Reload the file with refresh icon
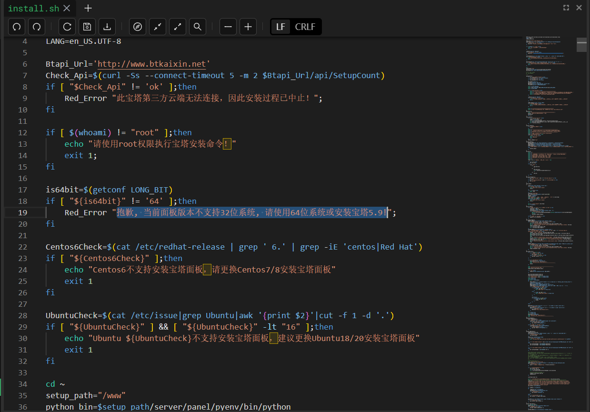Screen dimensions: 590x412 67,27
